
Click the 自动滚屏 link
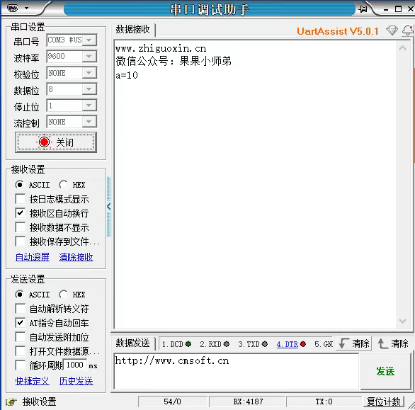pyautogui.click(x=33, y=257)
